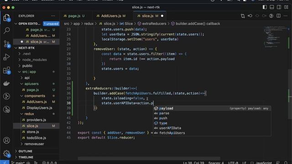The width and height of the screenshot is (292, 164).
Task: Select slice.js in Open Editors list
Action: 36,41
